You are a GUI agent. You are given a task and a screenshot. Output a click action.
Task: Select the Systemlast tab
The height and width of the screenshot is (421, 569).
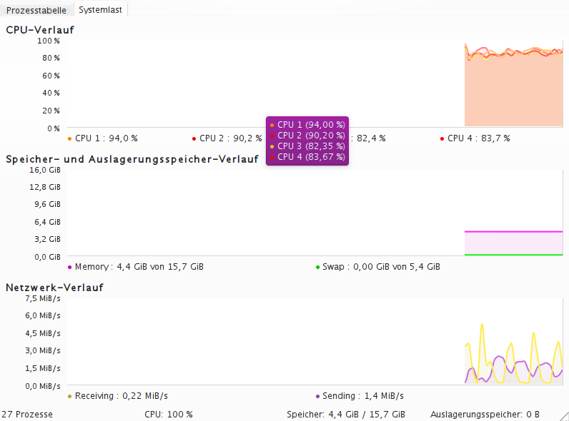coord(101,9)
